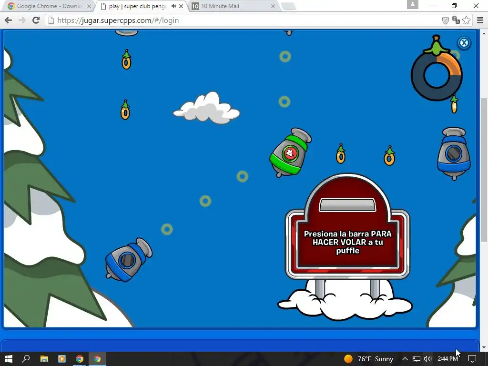Open the Windows Start menu
Viewport: 488px width, 366px height.
coord(9,359)
